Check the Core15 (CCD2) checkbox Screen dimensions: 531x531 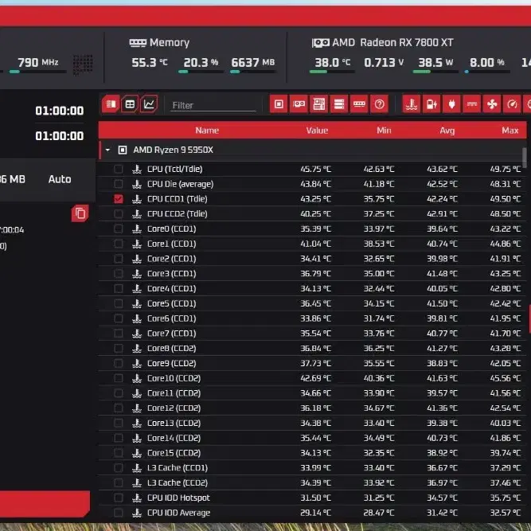119,453
